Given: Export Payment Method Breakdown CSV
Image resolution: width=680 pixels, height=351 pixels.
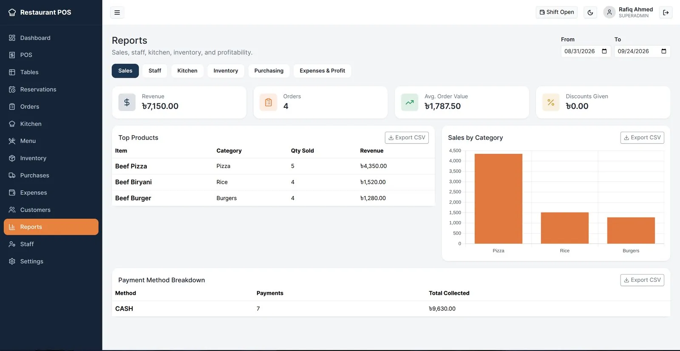Looking at the screenshot, I should 642,280.
